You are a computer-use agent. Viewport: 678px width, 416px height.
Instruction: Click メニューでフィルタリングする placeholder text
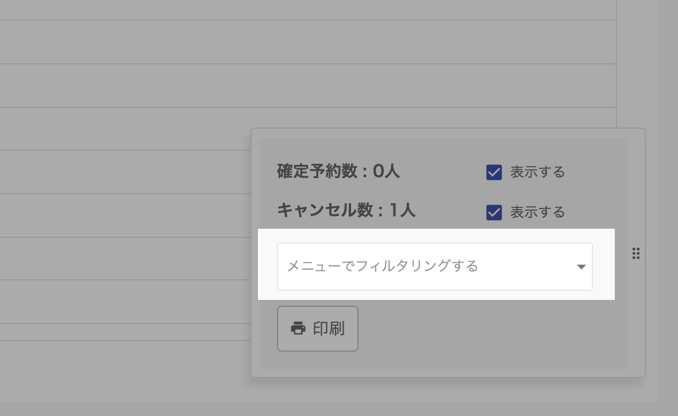point(383,267)
